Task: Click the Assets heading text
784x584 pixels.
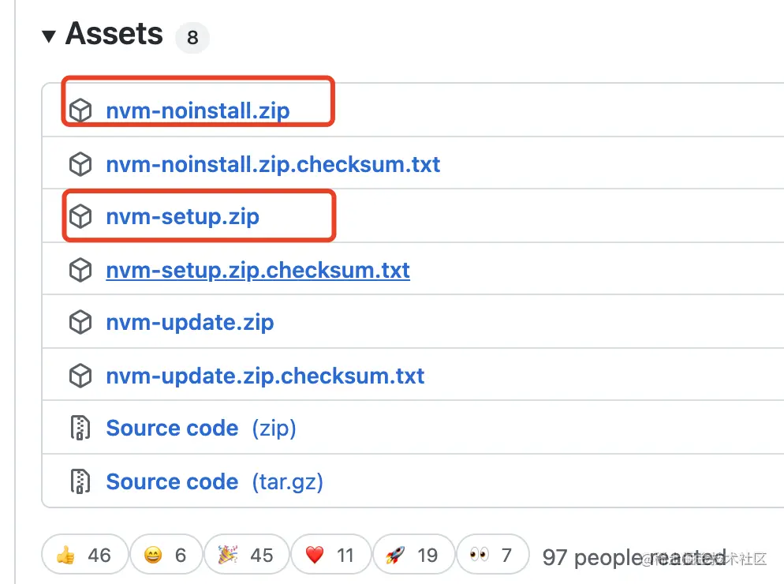Action: (x=114, y=34)
